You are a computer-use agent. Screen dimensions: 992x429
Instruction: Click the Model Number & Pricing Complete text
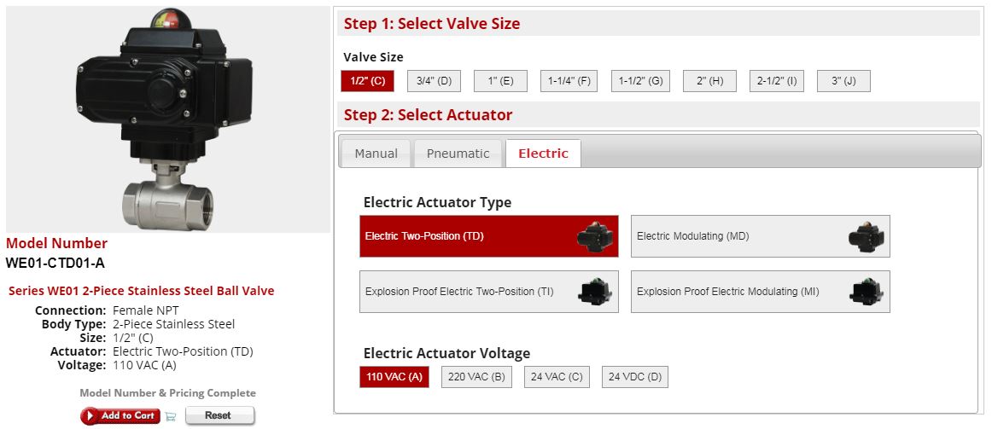pos(167,393)
